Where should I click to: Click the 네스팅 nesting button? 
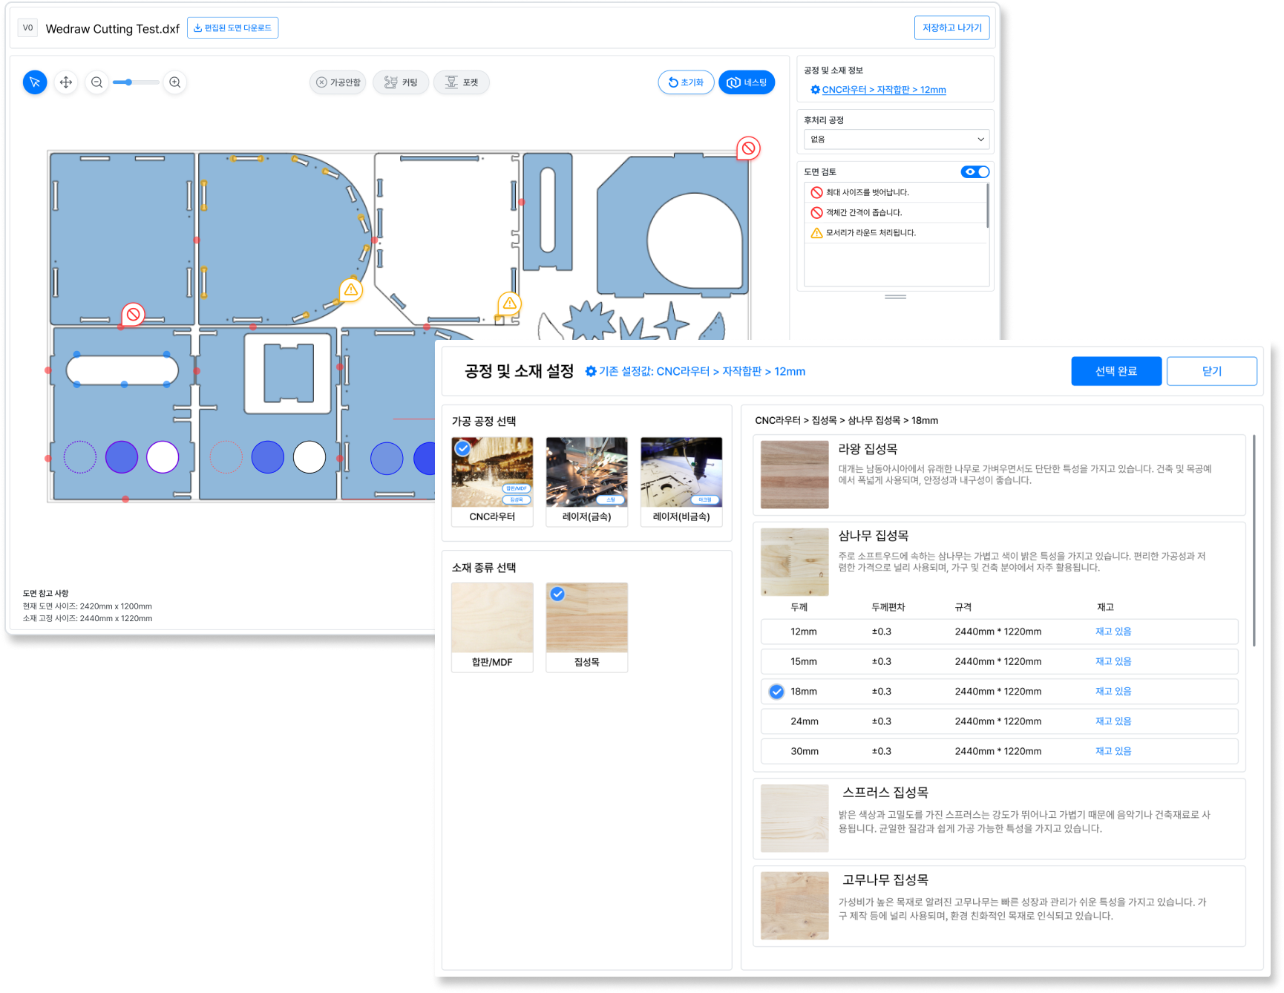click(747, 82)
